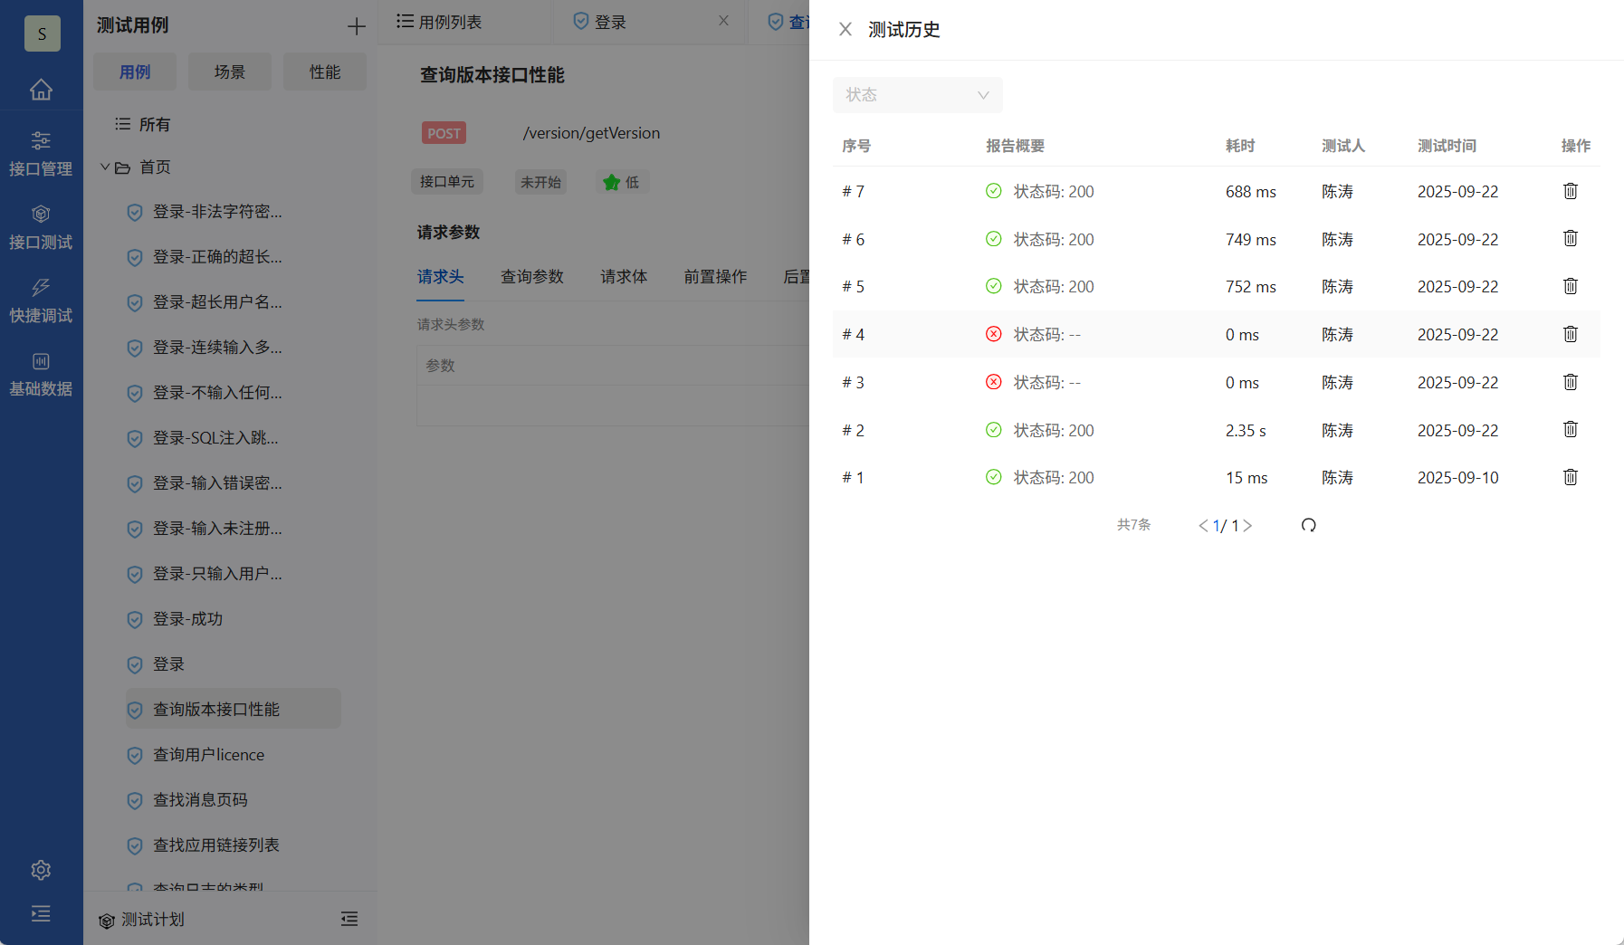Refresh the test history list

coord(1308,525)
